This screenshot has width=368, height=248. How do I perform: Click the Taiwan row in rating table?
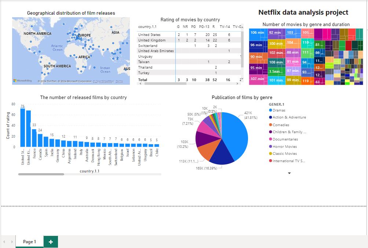click(189, 62)
